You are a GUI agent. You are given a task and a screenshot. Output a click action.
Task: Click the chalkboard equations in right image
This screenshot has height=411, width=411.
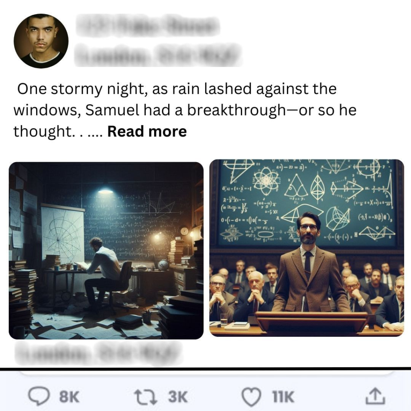coord(307,202)
